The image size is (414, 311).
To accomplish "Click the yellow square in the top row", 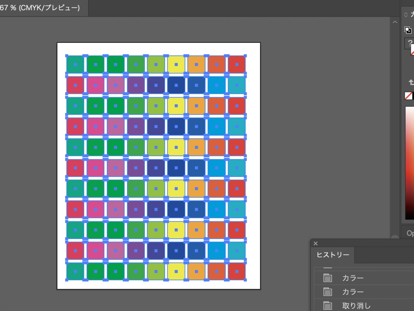I will point(176,64).
